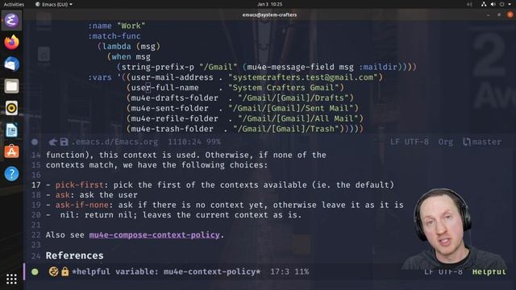The image size is (516, 290).
Task: Click the power icon in top bar
Action: pos(501,4)
